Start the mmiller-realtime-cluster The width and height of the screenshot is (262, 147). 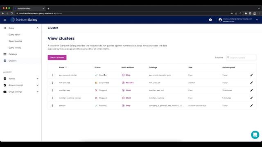click(x=126, y=98)
